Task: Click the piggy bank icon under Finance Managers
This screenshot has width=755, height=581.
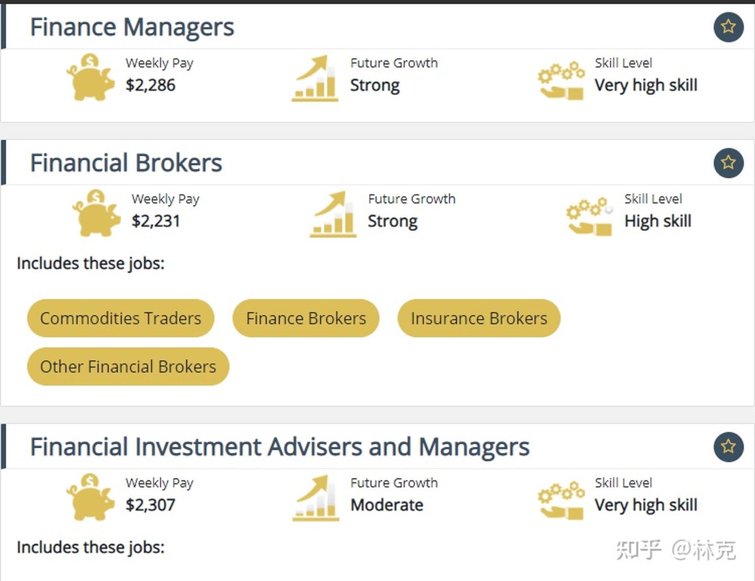Action: click(90, 77)
